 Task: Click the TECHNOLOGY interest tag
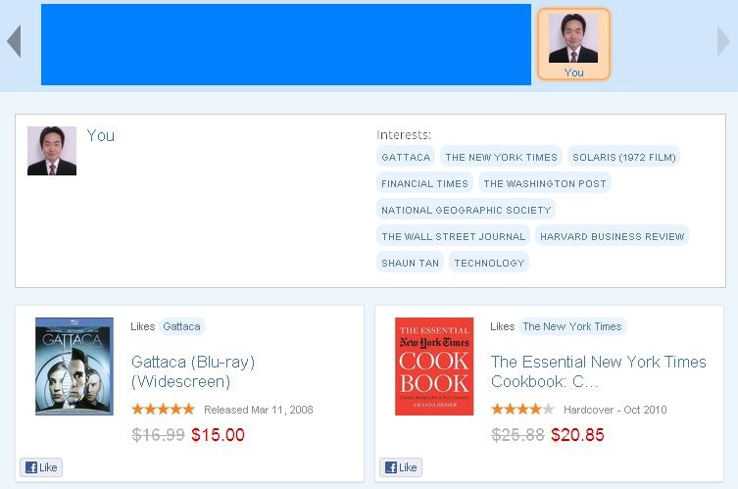[489, 263]
